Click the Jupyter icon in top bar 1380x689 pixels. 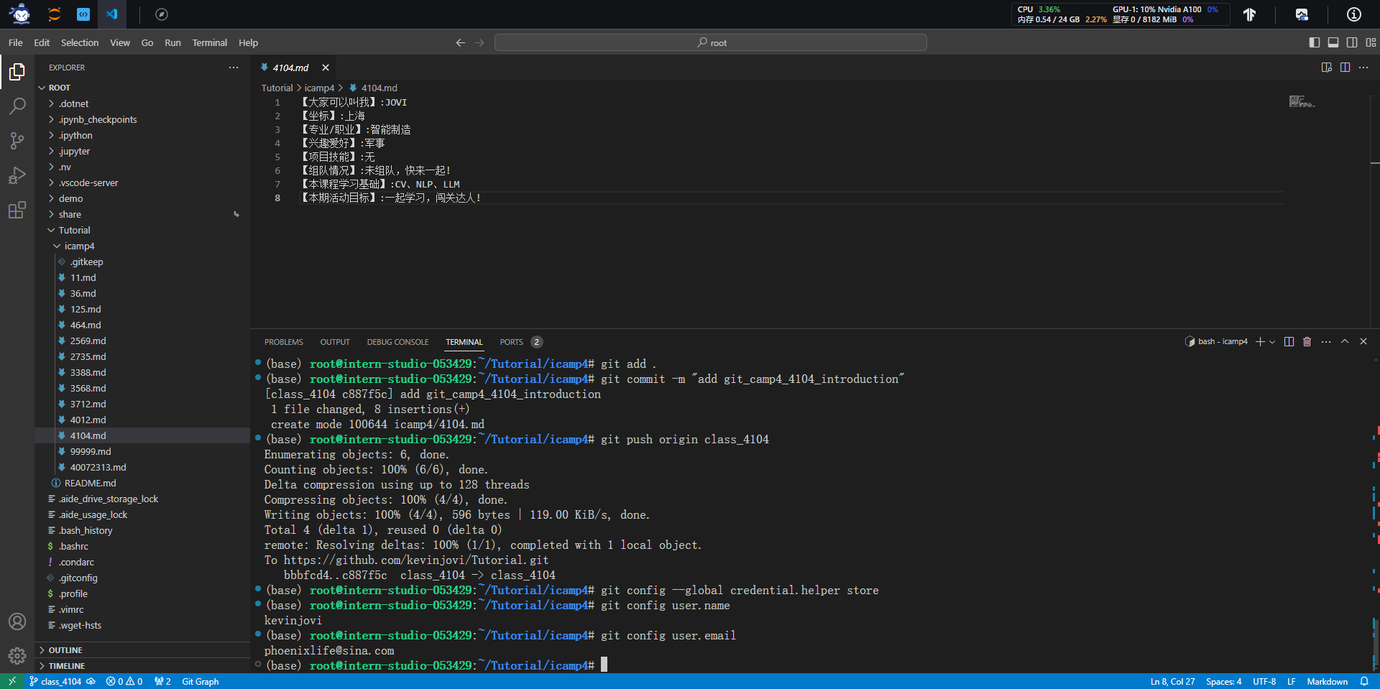54,14
